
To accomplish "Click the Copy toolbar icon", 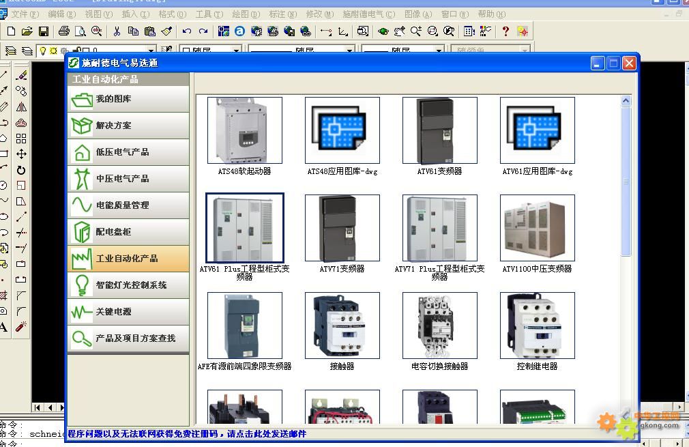I will point(133,31).
